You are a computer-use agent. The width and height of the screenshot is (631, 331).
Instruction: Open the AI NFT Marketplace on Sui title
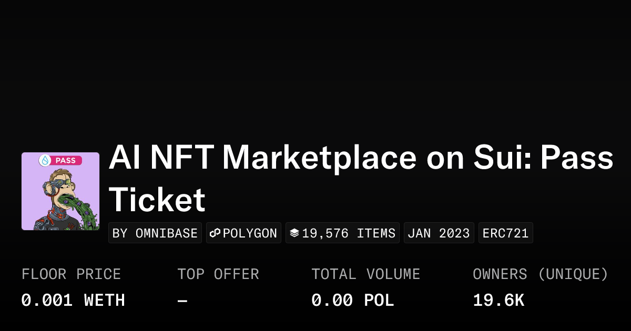(361, 158)
